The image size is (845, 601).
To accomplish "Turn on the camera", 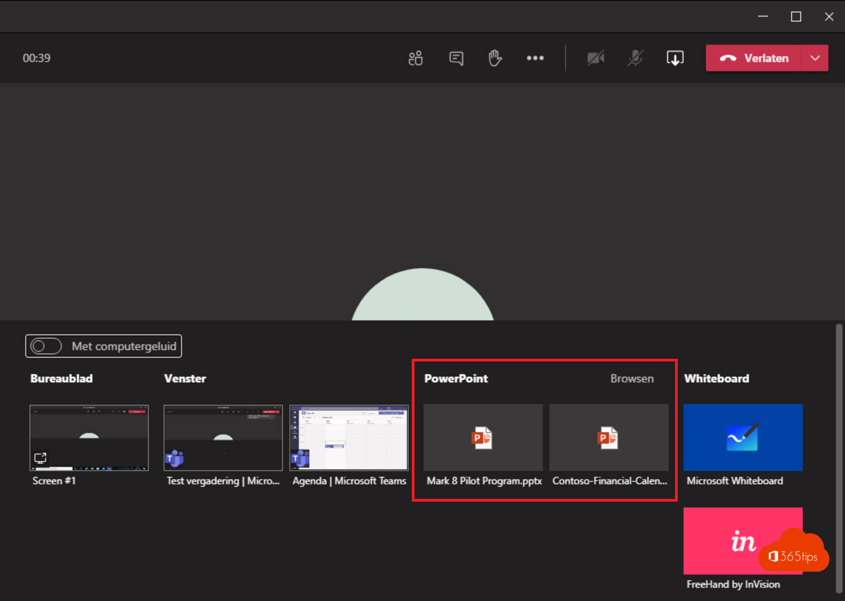I will [596, 58].
